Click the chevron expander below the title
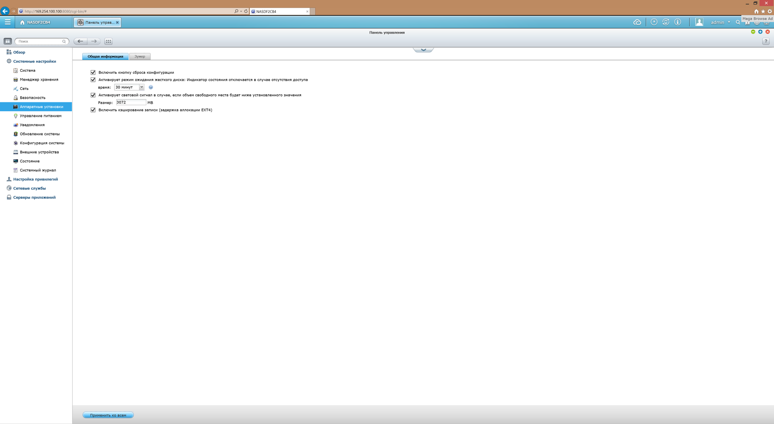The width and height of the screenshot is (774, 424). (423, 50)
